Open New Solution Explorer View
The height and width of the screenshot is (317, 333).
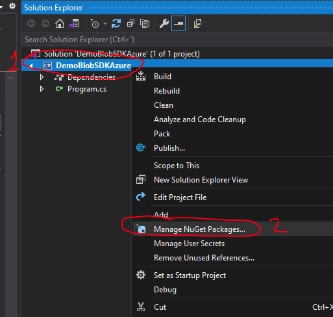201,180
